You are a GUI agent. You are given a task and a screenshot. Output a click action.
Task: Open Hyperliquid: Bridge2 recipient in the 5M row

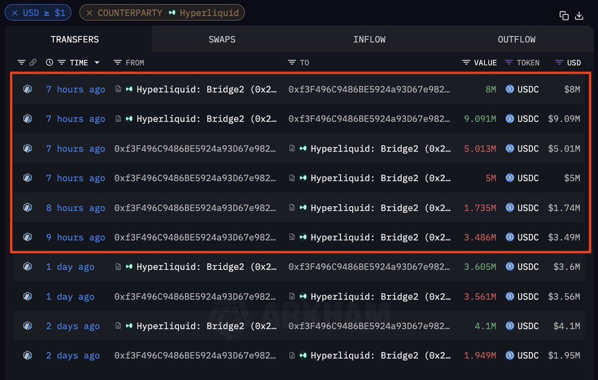point(381,178)
